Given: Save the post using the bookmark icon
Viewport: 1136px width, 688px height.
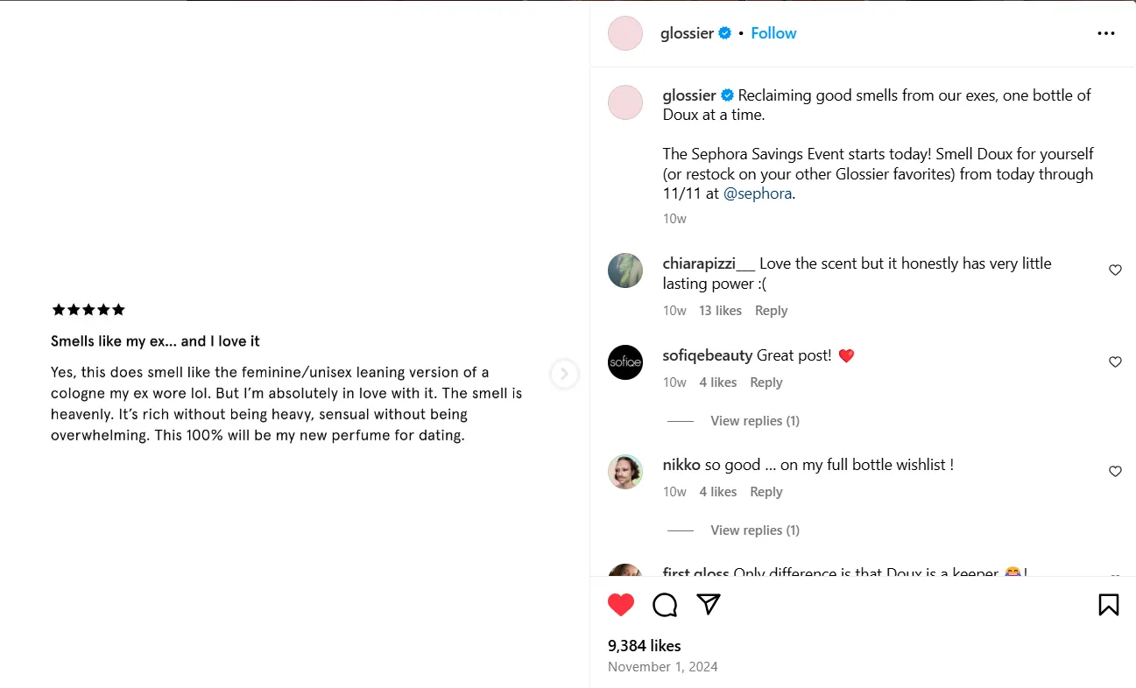Looking at the screenshot, I should (1108, 604).
